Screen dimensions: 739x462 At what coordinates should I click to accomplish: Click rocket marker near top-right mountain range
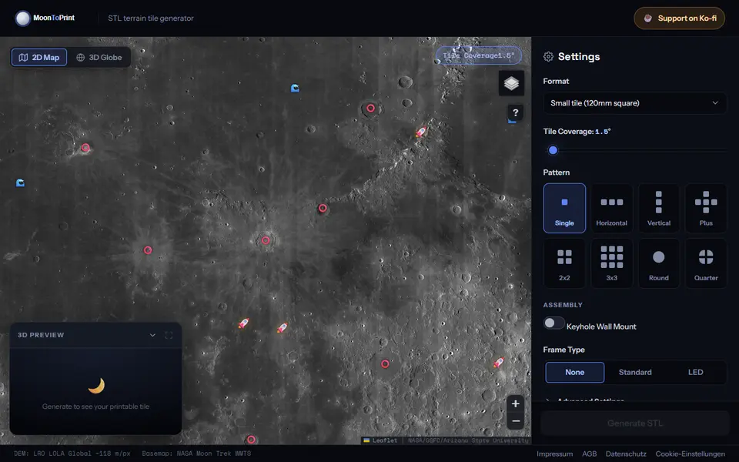point(421,132)
